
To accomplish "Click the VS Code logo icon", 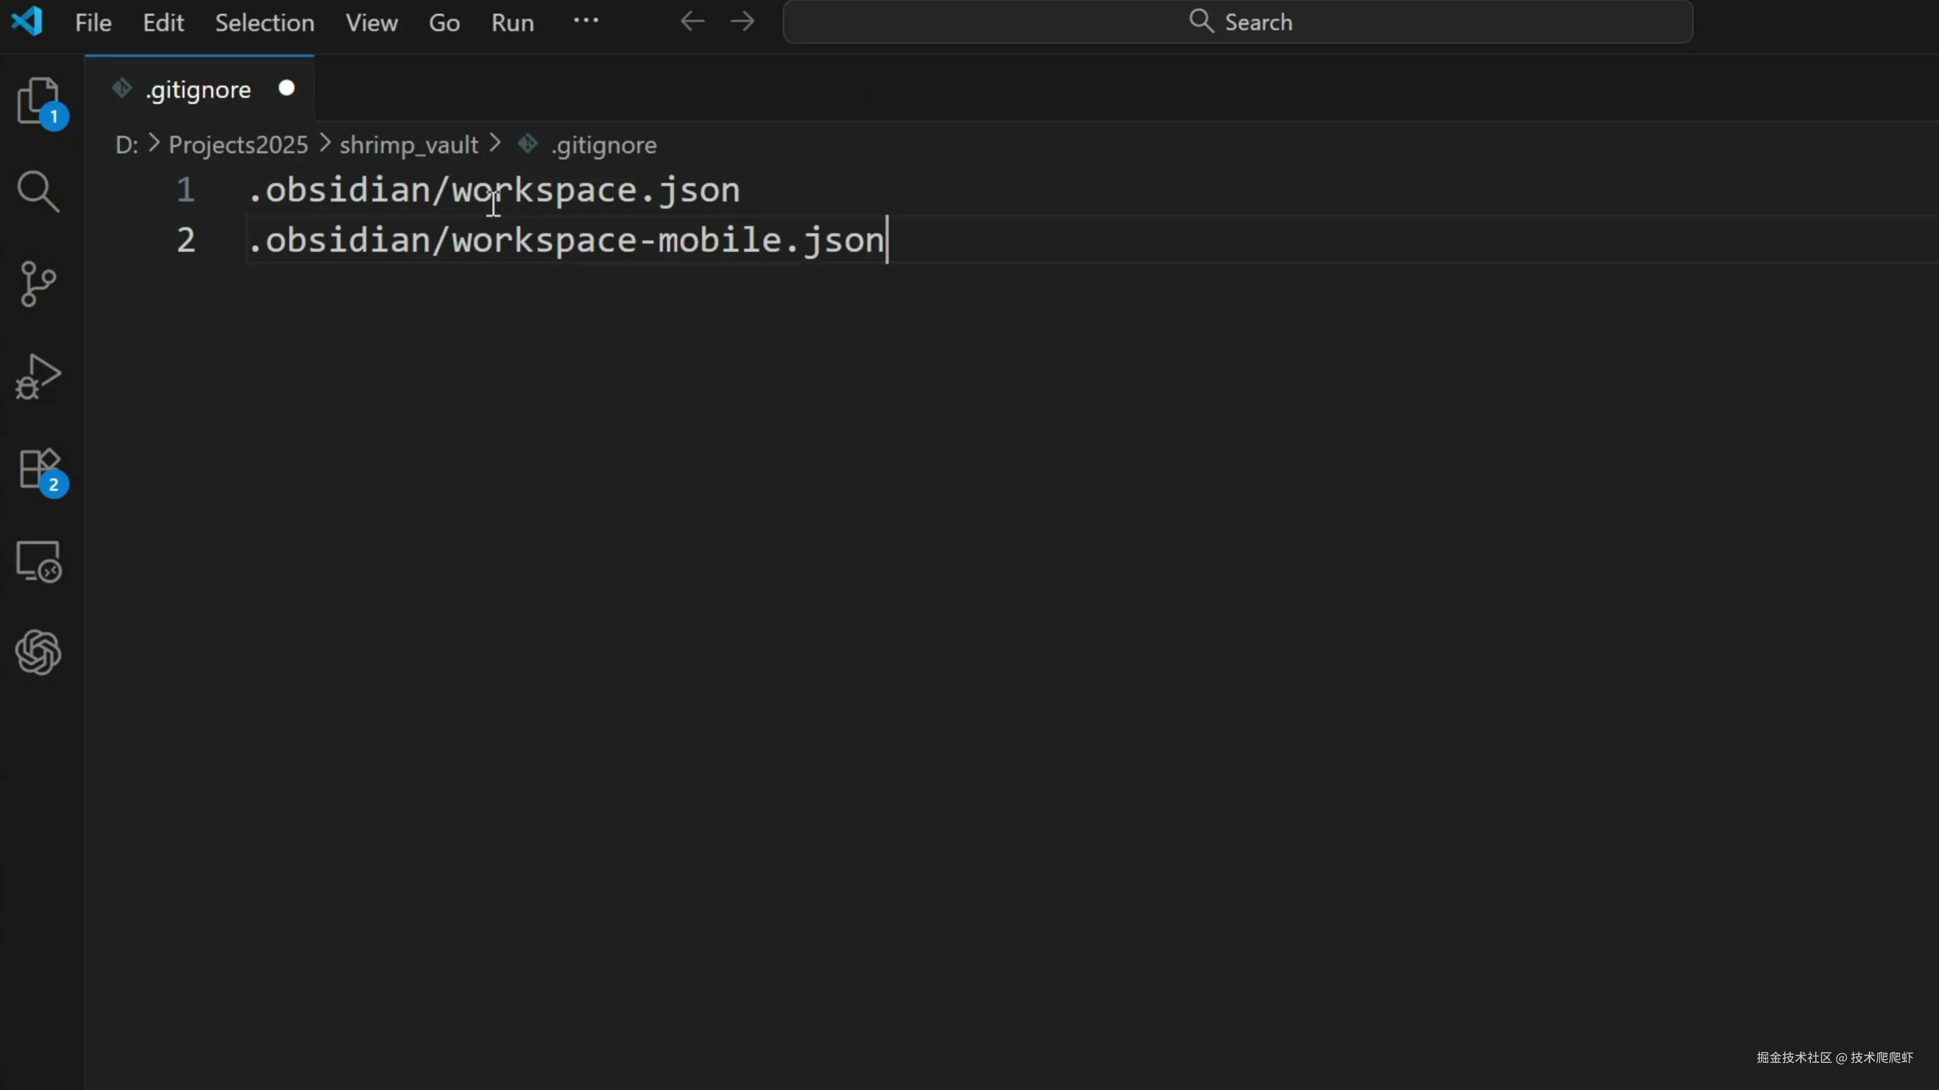I will click(27, 21).
